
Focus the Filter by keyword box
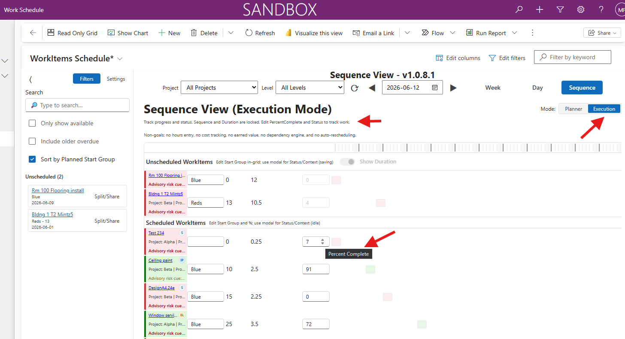[573, 57]
